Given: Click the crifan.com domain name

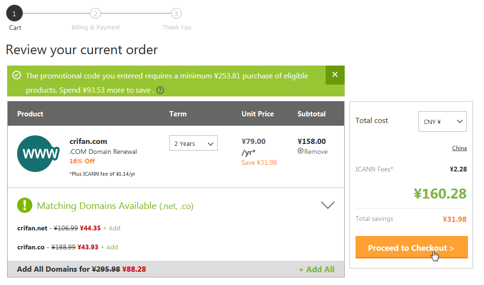Looking at the screenshot, I should (x=88, y=141).
